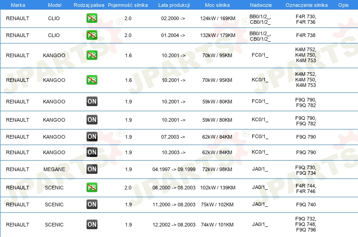Click engine codes 'F4R 744, F4R 746'
358x237 pixels.
click(306, 189)
